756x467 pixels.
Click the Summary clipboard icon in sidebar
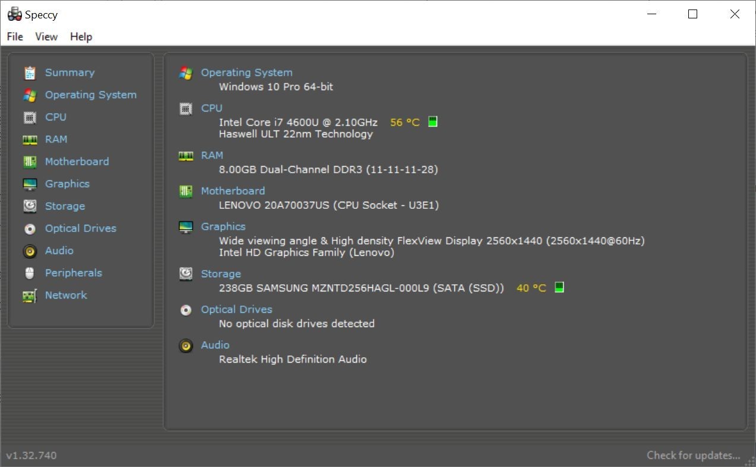[30, 73]
